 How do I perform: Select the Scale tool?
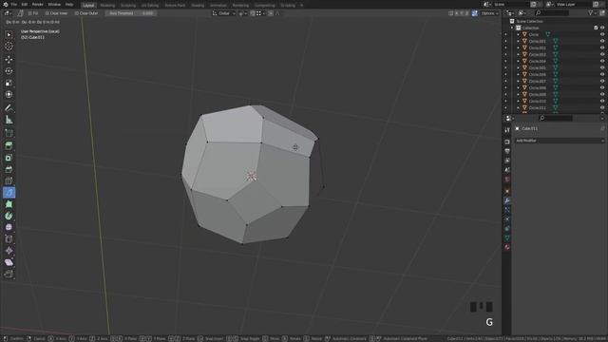pyautogui.click(x=9, y=83)
